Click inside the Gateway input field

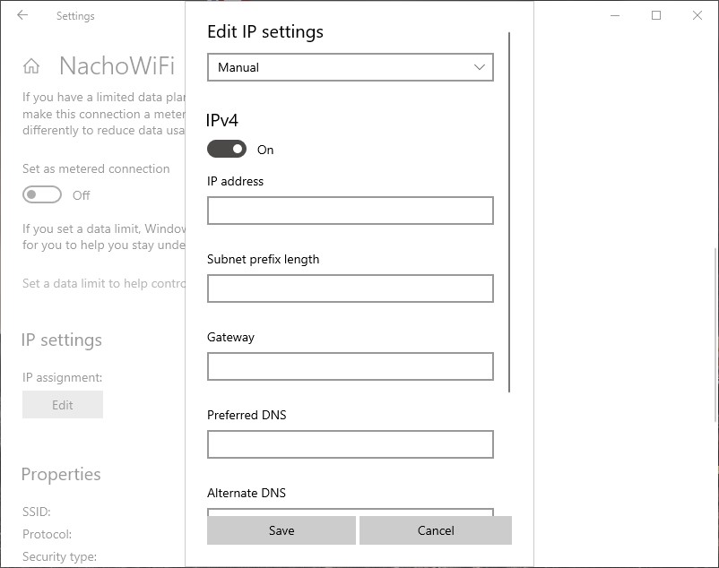(350, 366)
